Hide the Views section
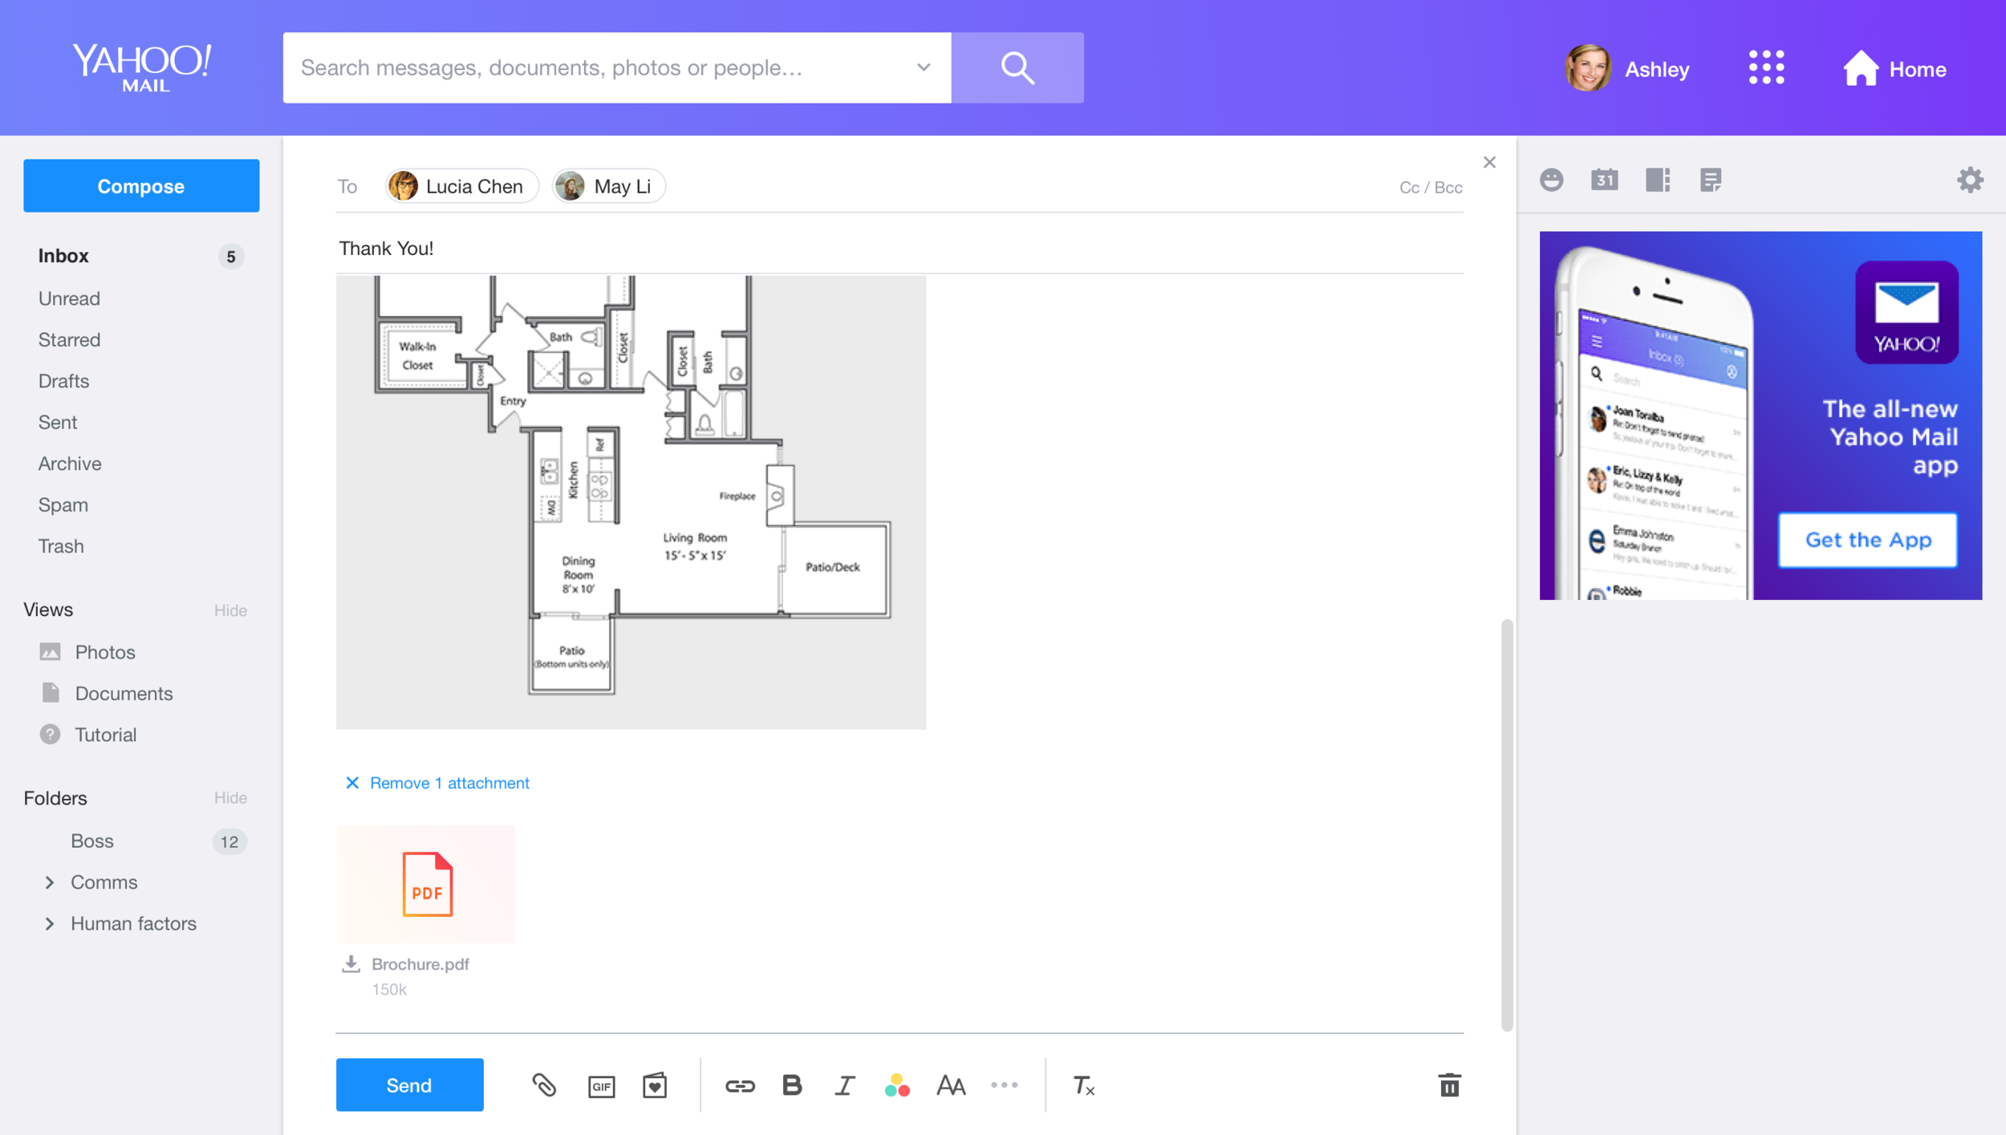Viewport: 2006px width, 1135px height. coord(230,610)
